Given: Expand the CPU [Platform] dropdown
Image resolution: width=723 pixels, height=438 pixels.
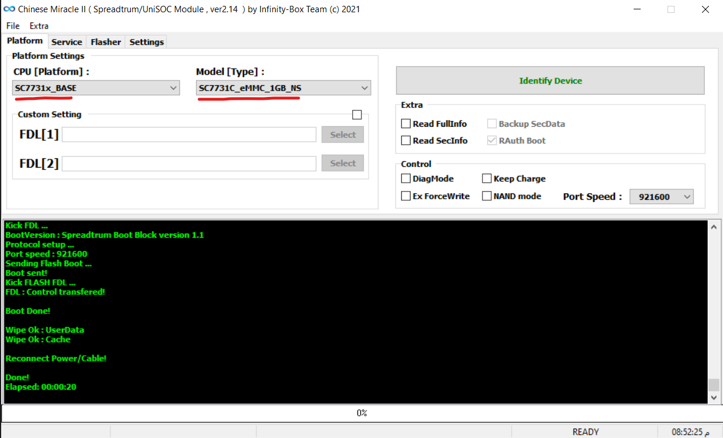Looking at the screenshot, I should click(x=96, y=88).
